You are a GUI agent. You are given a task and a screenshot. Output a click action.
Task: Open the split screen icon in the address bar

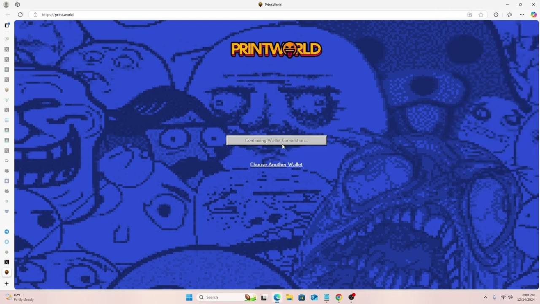[470, 15]
